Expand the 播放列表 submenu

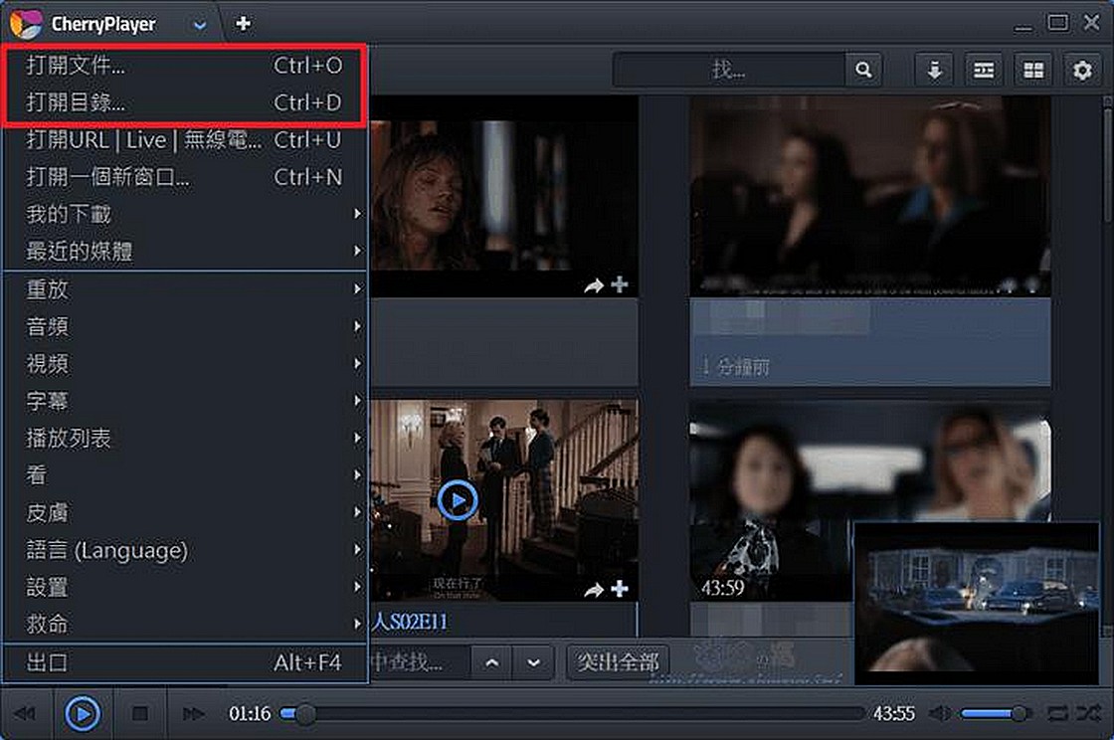point(185,439)
